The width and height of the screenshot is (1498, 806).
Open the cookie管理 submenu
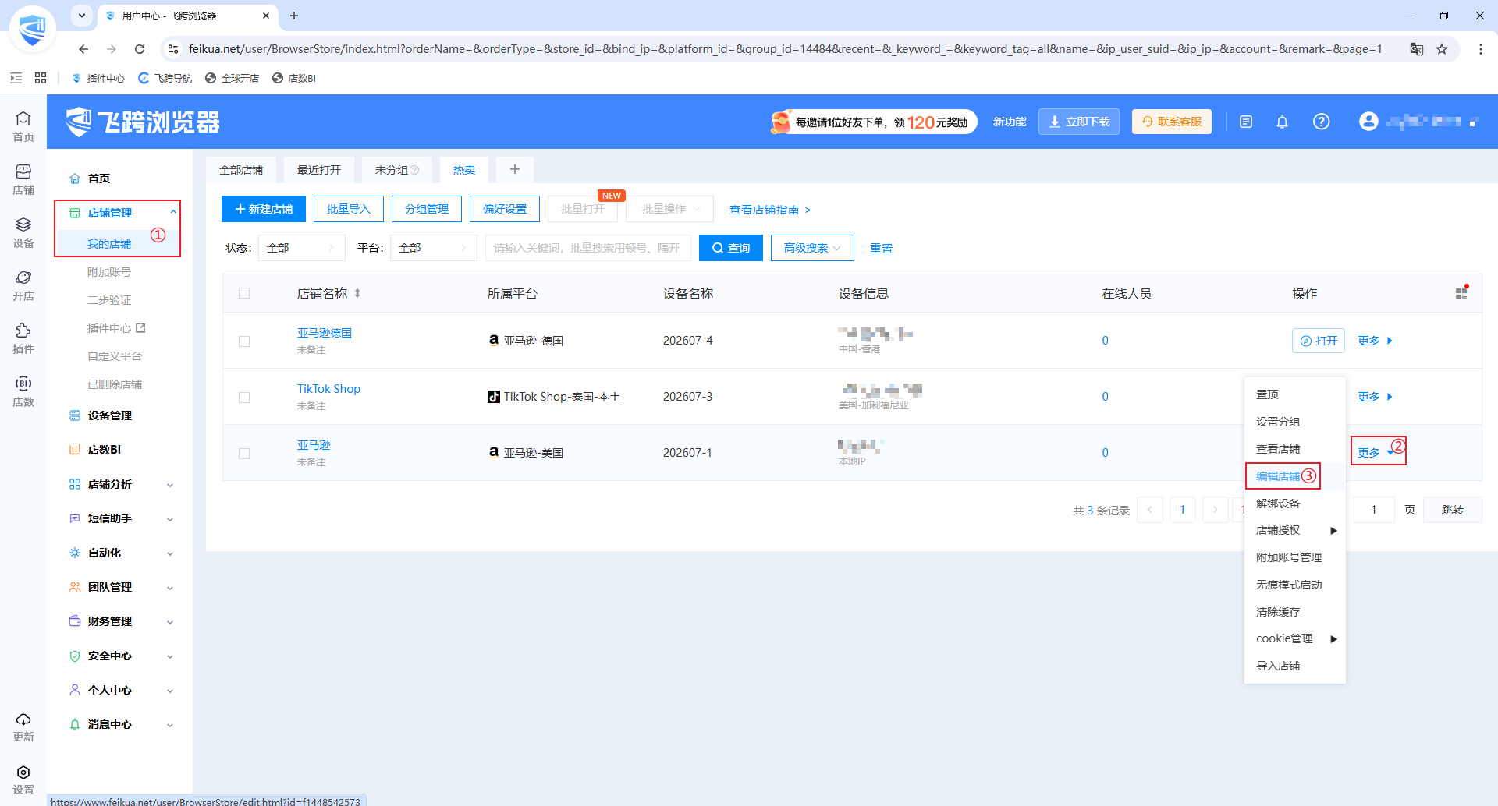pos(1294,638)
